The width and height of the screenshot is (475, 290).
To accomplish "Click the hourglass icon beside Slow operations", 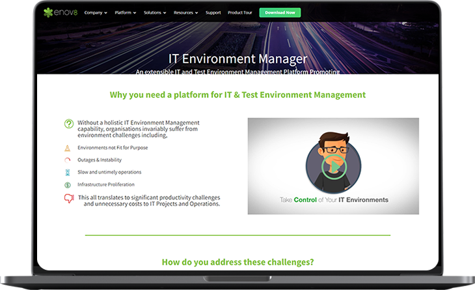I will click(x=68, y=172).
